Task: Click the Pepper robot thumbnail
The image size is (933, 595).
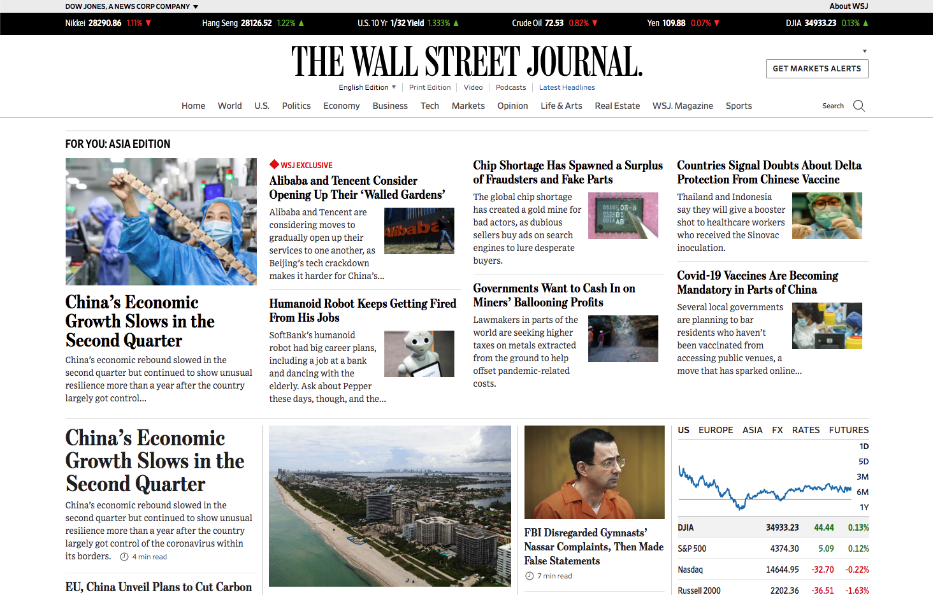Action: [x=419, y=354]
